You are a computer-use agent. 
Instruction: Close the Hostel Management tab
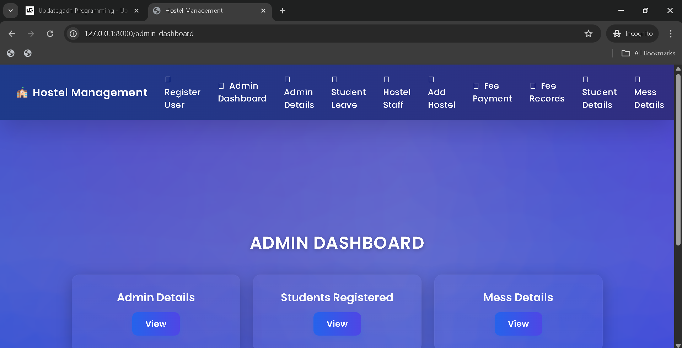[263, 11]
